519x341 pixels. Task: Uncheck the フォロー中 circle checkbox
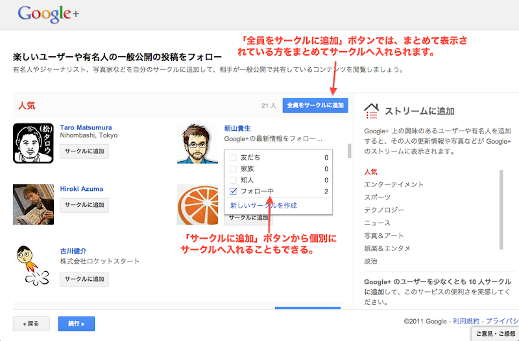[233, 191]
